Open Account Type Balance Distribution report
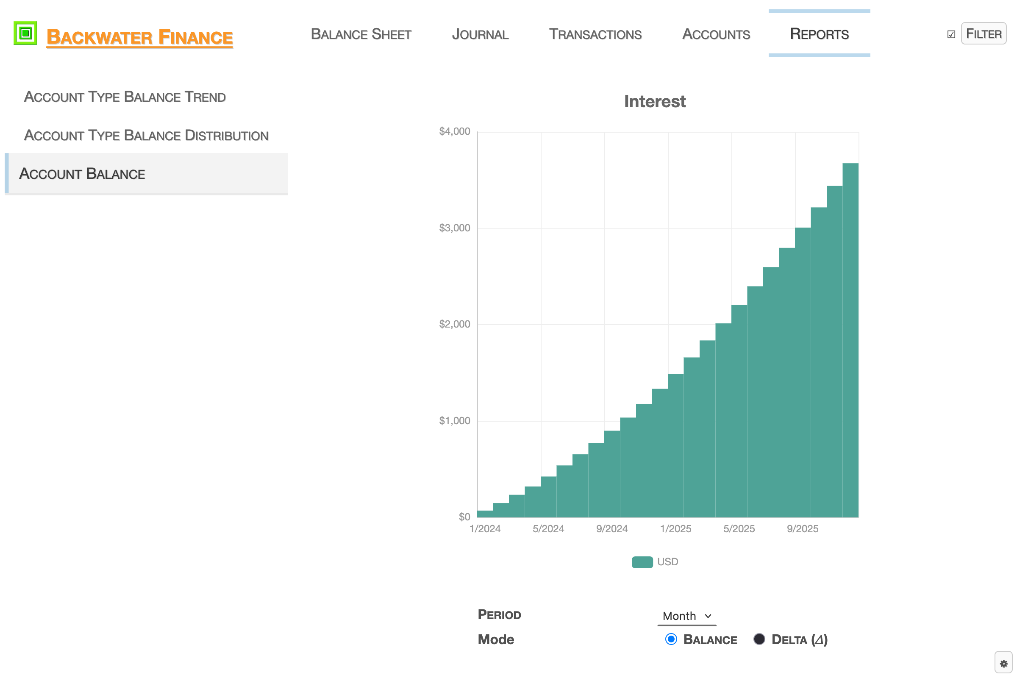The height and width of the screenshot is (678, 1017). pyautogui.click(x=146, y=135)
